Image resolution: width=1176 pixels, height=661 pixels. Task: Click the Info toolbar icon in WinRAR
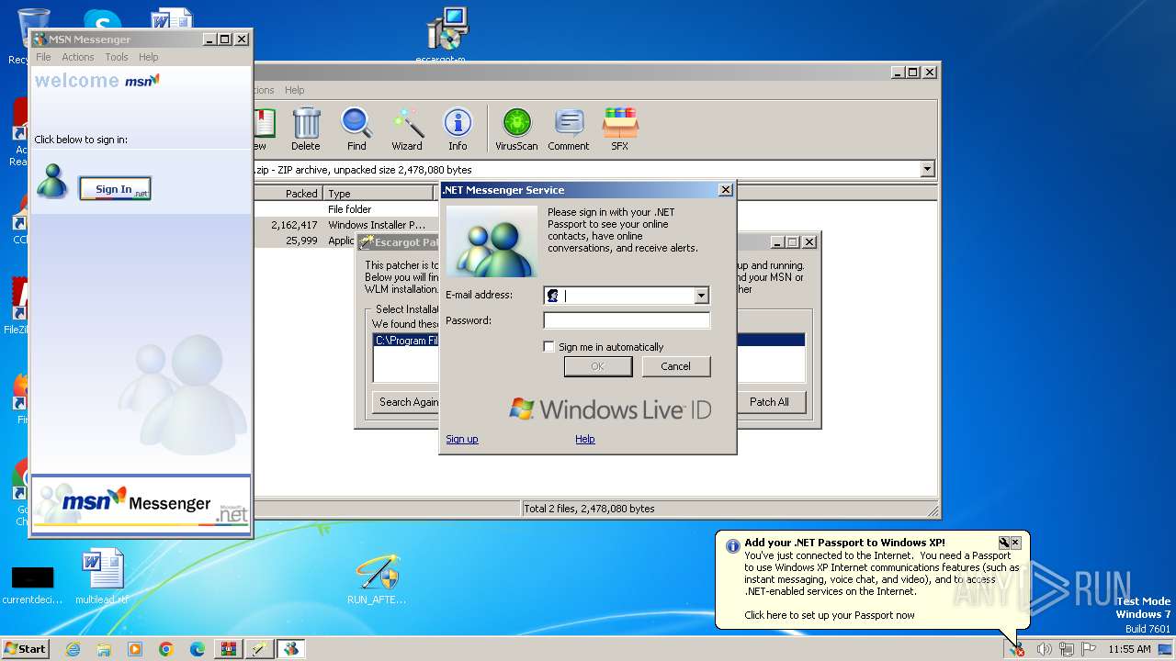click(x=458, y=129)
